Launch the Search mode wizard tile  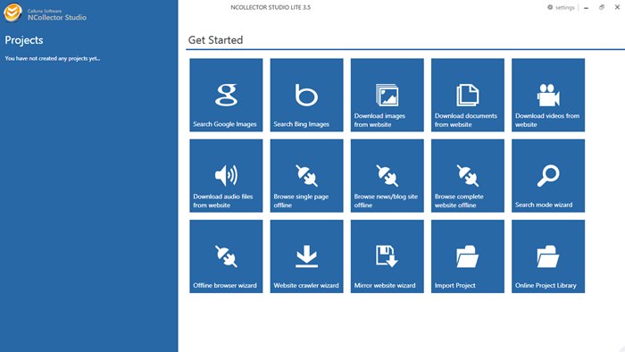[x=548, y=175]
